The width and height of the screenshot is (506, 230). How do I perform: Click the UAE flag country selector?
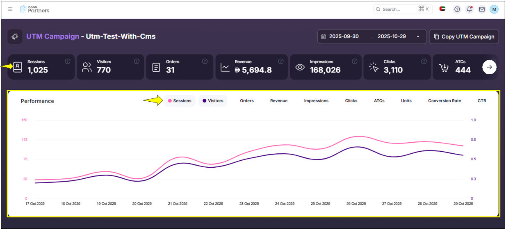tap(442, 9)
